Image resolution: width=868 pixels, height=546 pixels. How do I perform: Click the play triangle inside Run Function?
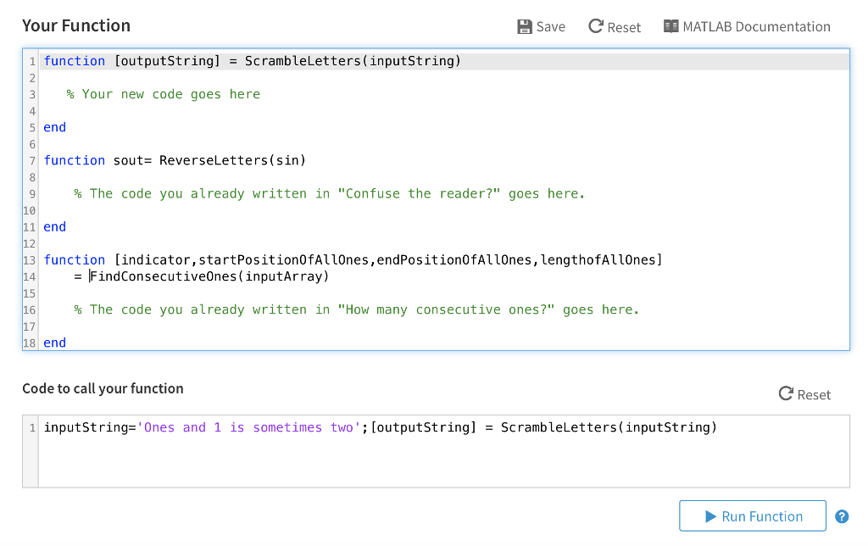click(711, 515)
